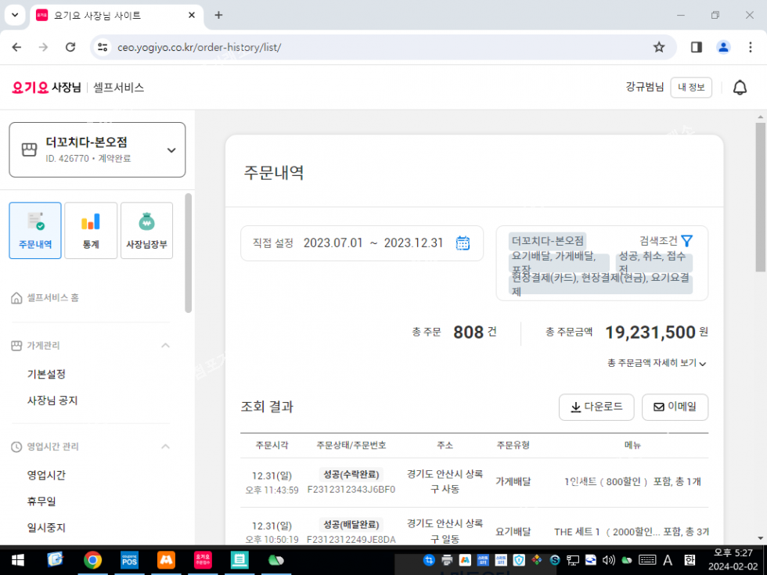This screenshot has height=575, width=767.
Task: Open the 주문내역 icon tile
Action: tap(35, 230)
